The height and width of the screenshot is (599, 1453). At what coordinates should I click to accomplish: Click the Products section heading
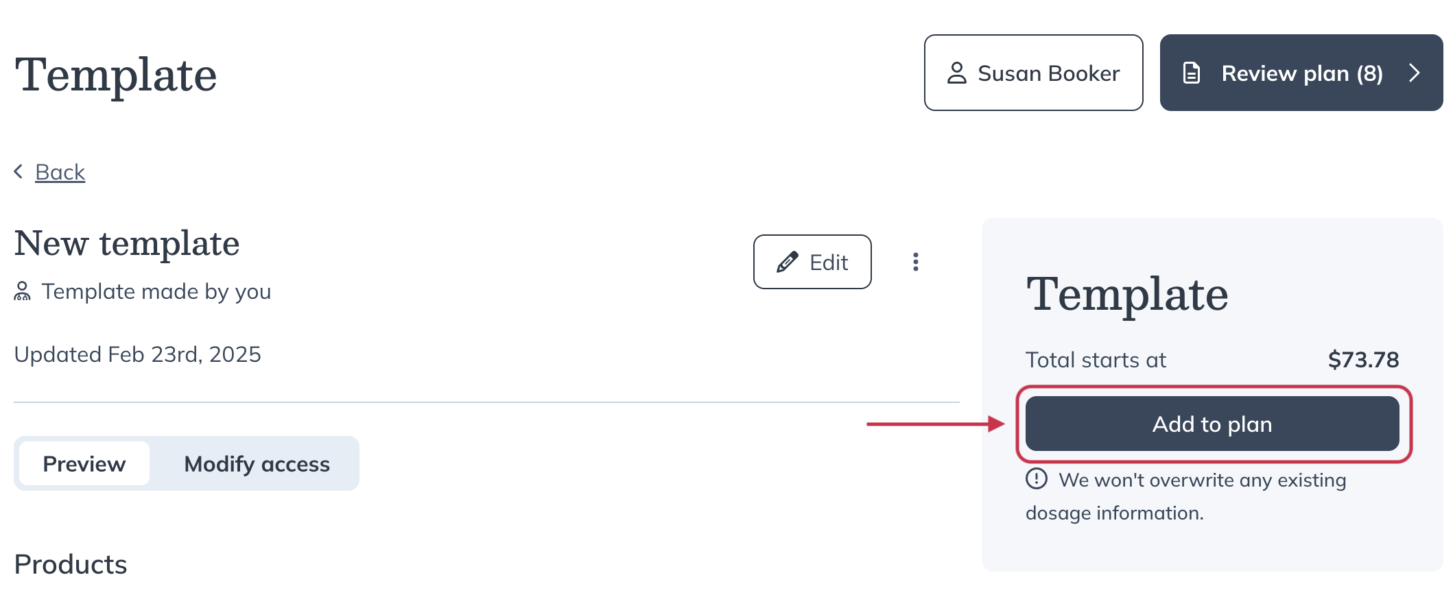[71, 564]
